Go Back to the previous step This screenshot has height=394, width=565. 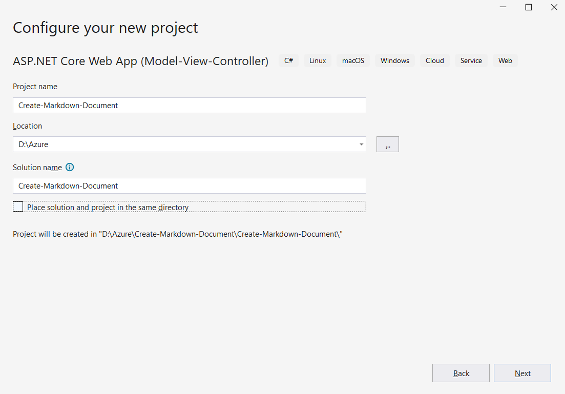point(461,373)
